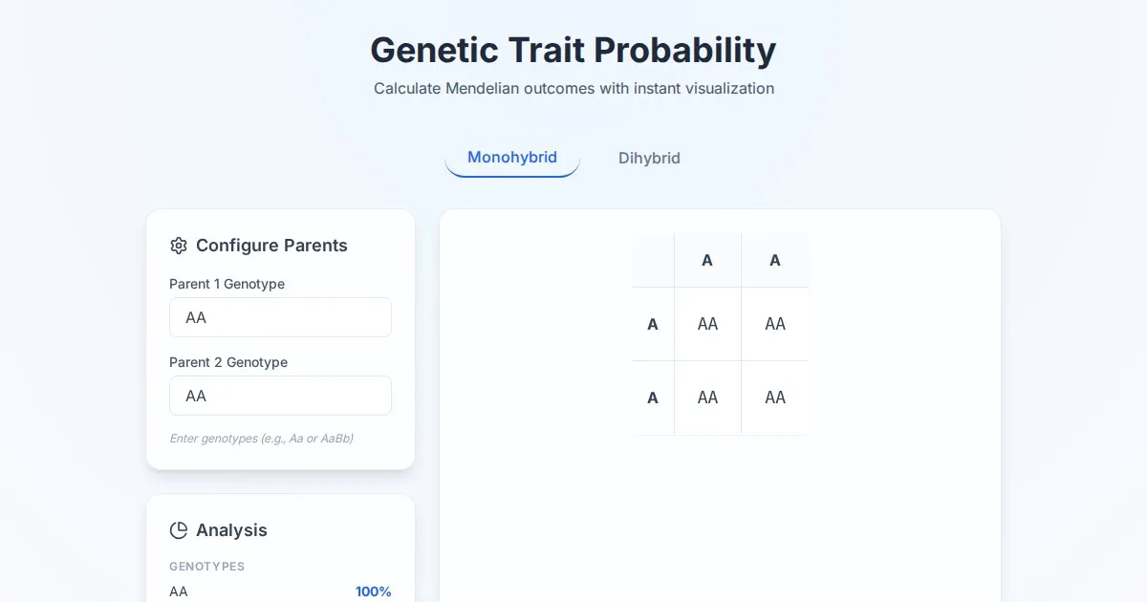Click bottom-right AA cell of Punnett square
The height and width of the screenshot is (602, 1147).
point(775,398)
